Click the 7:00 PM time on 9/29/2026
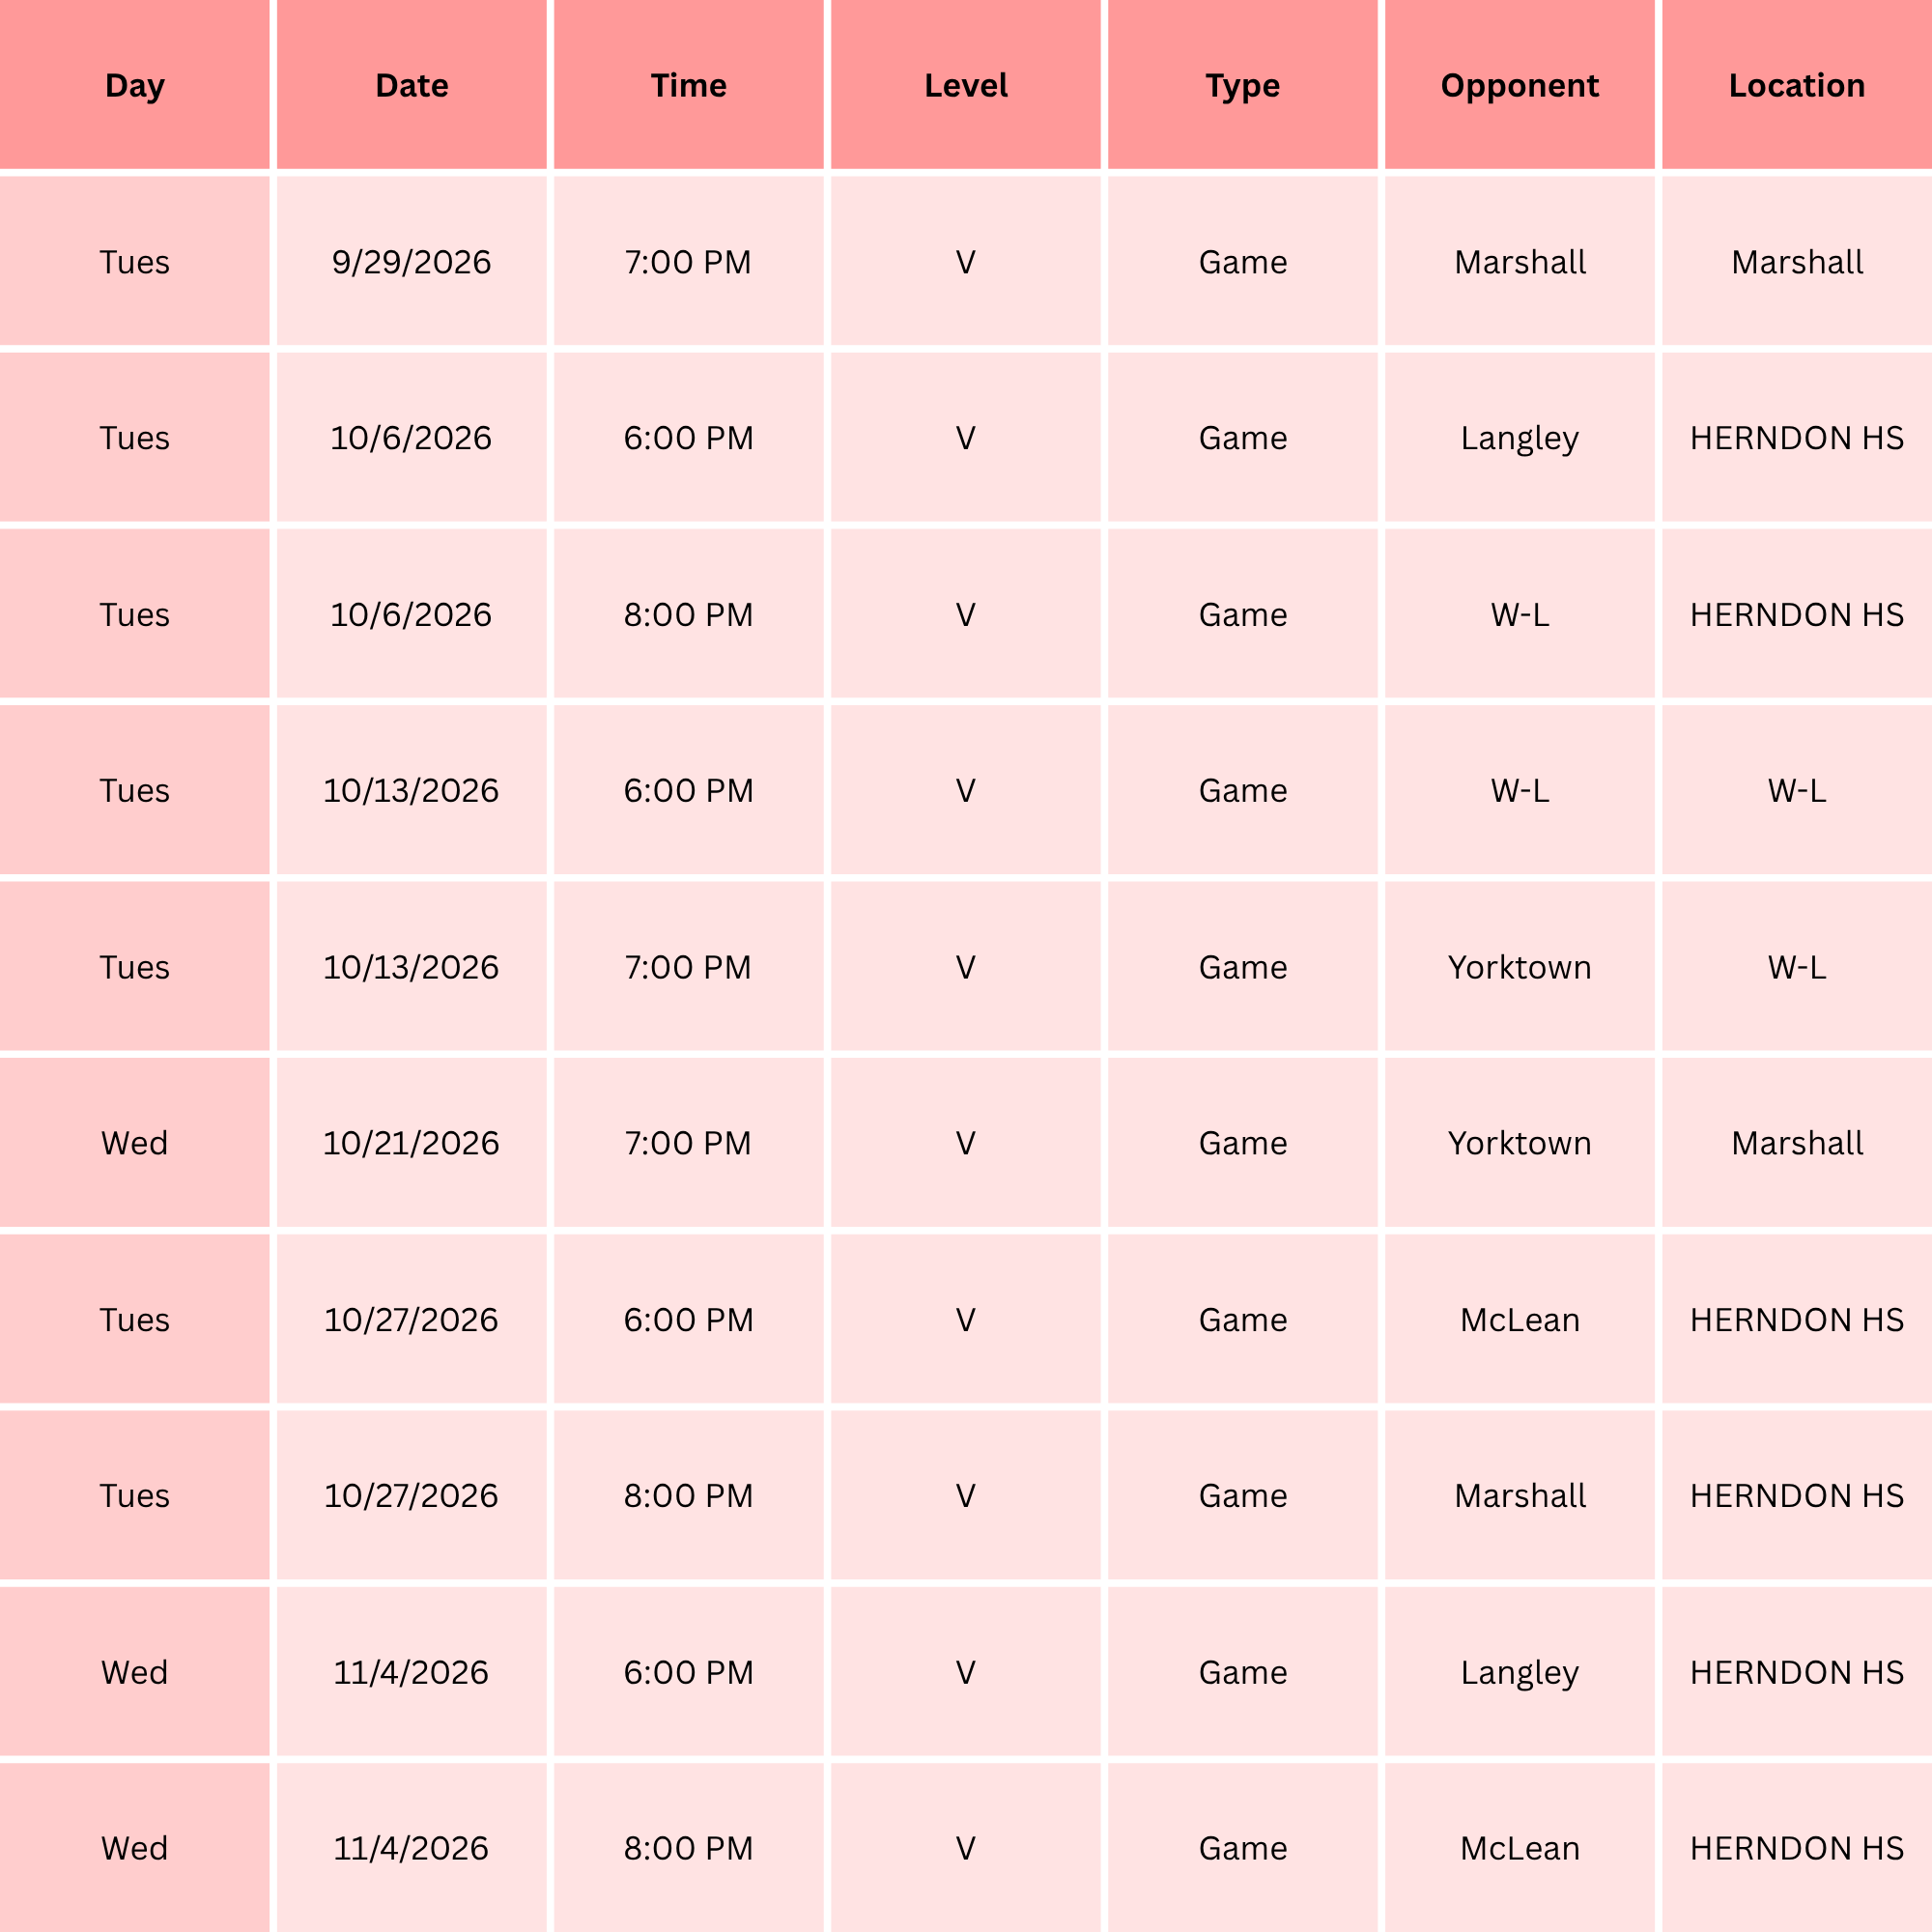The width and height of the screenshot is (1932, 1932). [x=688, y=261]
